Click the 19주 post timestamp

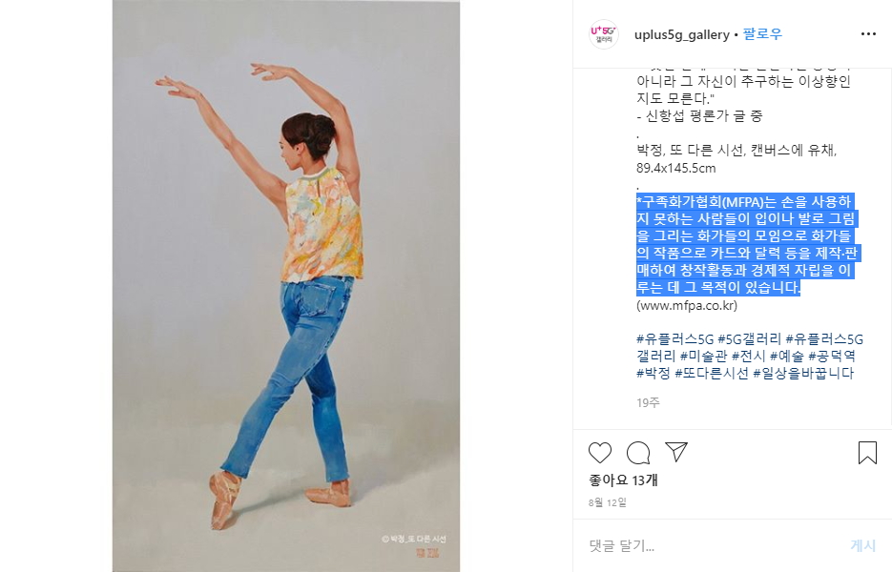pyautogui.click(x=648, y=402)
